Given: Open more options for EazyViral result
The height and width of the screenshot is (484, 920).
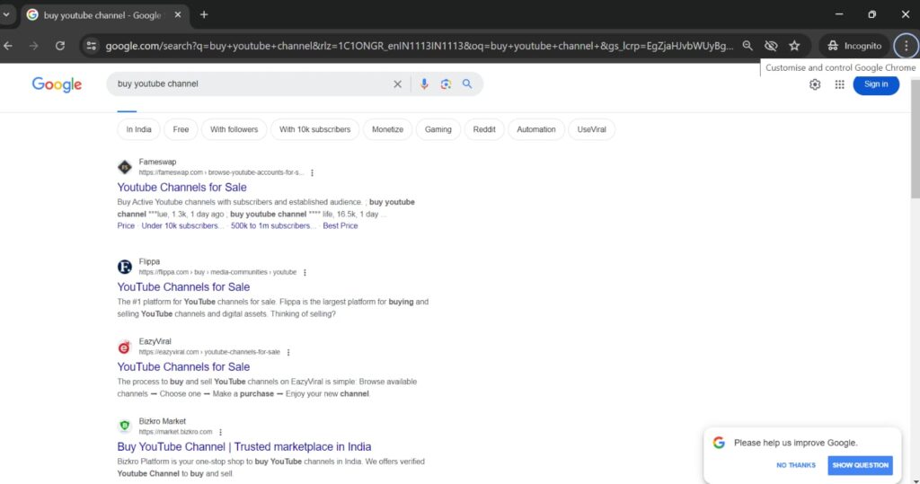Looking at the screenshot, I should click(x=288, y=353).
